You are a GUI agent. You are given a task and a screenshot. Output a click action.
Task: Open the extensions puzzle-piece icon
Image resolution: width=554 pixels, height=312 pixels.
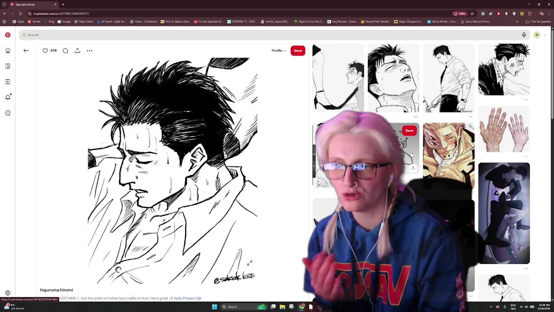tap(530, 13)
